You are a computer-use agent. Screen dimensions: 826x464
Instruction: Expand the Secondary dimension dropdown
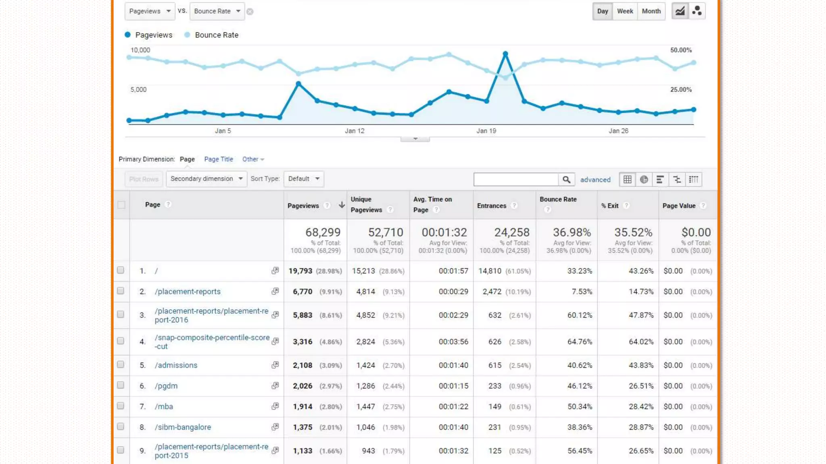[x=206, y=179]
